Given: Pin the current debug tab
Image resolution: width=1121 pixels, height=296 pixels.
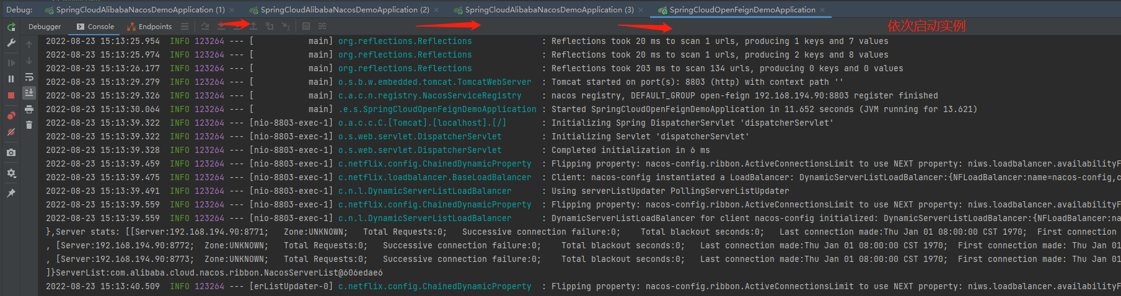Looking at the screenshot, I should tap(11, 193).
